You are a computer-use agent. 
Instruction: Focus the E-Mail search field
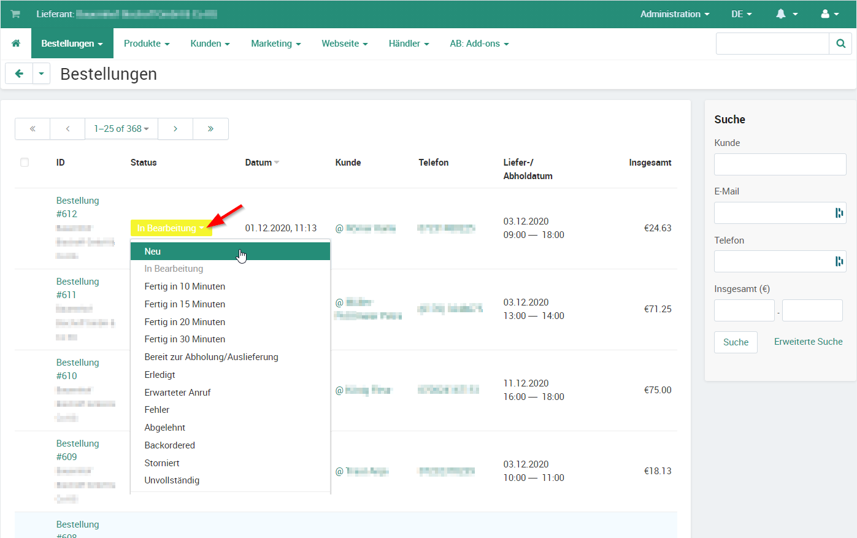[780, 213]
